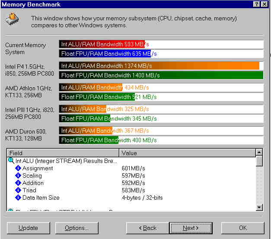Image resolution: width=271 pixels, height=239 pixels.
Task: Confirm with the OK button
Action: (242, 228)
